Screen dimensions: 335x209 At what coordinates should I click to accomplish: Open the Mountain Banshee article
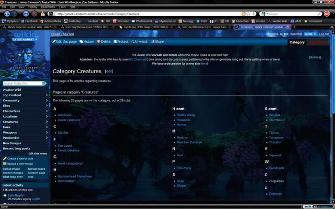tap(189, 142)
